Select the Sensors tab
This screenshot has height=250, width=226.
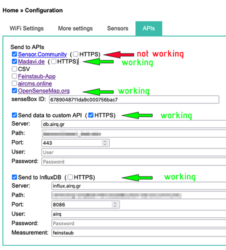tap(117, 28)
